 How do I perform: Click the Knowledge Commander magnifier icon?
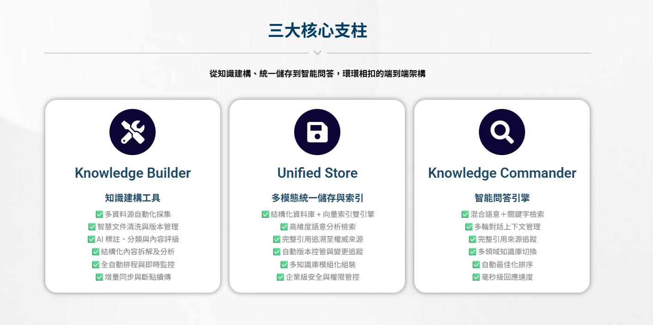pos(502,132)
